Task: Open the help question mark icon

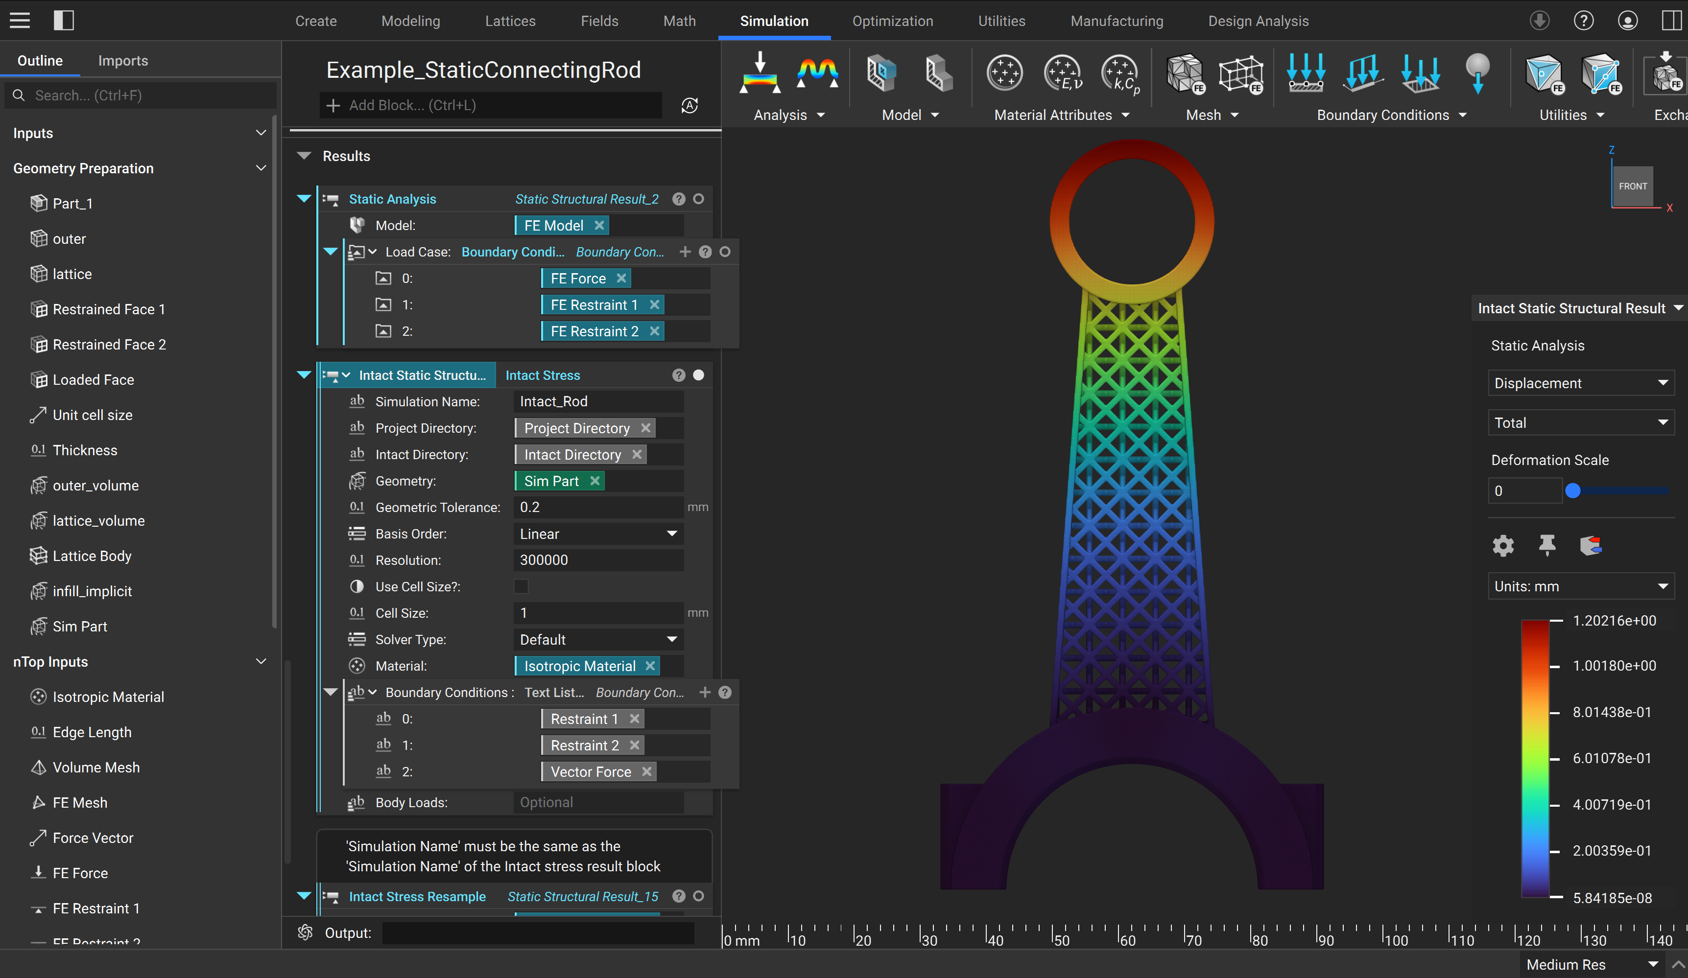Action: coord(1584,20)
